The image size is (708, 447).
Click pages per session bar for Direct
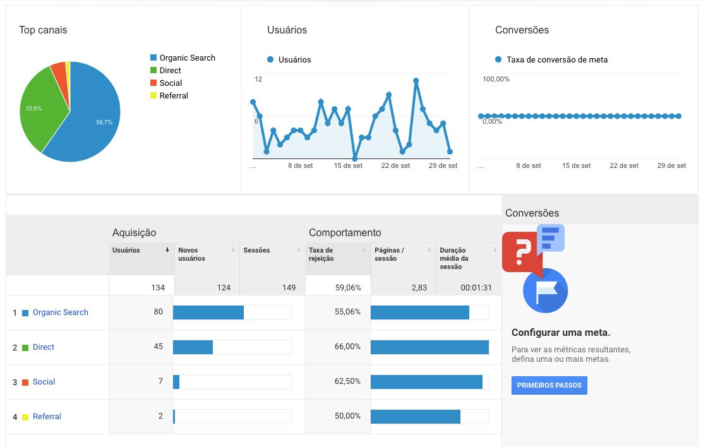430,347
